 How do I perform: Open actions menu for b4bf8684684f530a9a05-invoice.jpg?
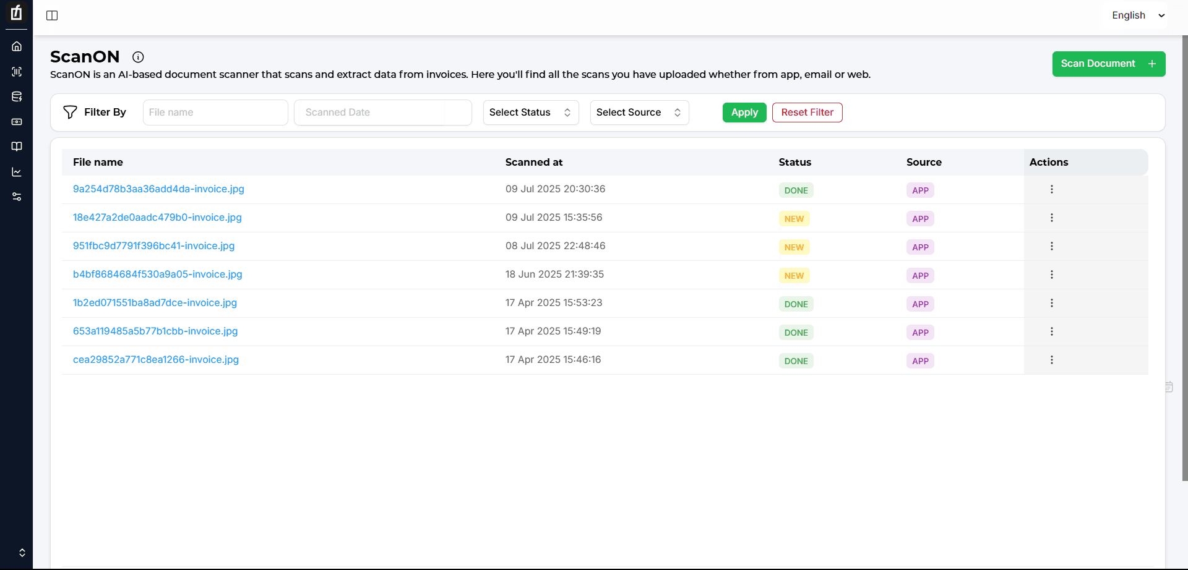(1051, 274)
